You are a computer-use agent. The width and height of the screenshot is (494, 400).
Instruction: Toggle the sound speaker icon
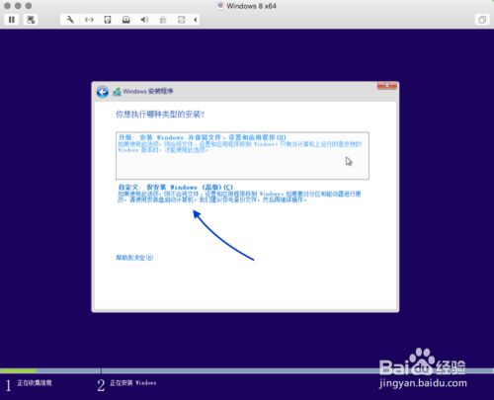point(144,20)
